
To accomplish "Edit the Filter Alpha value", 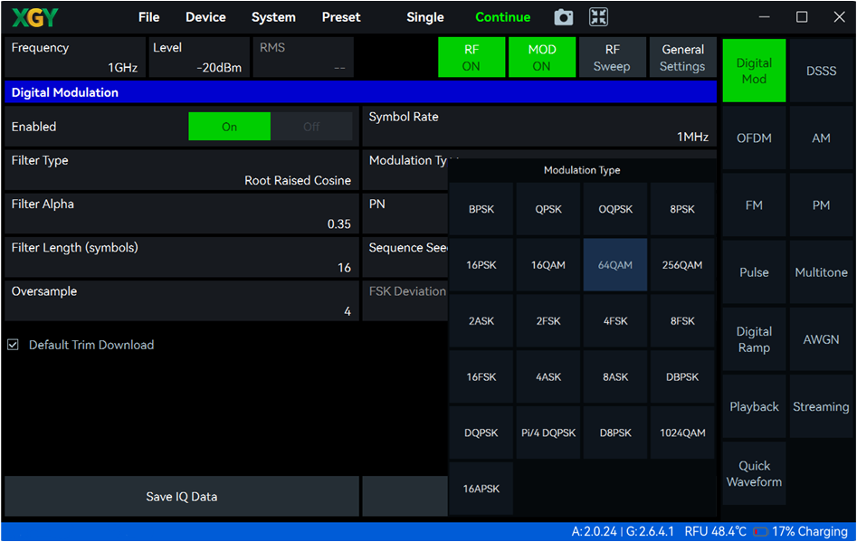I will [182, 214].
